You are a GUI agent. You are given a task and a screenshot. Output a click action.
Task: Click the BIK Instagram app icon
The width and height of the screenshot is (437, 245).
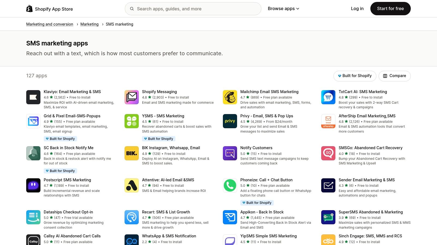tap(131, 153)
